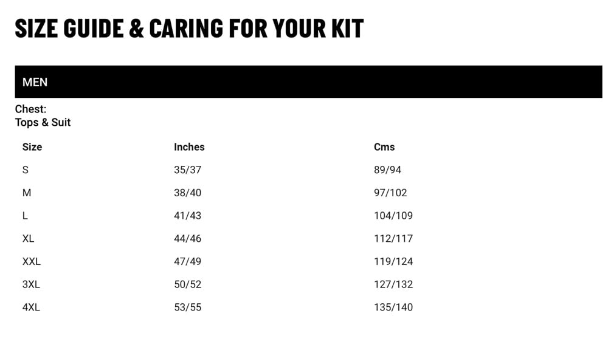Select the 135/140 cms cell
This screenshot has height=350, width=608.
point(393,307)
